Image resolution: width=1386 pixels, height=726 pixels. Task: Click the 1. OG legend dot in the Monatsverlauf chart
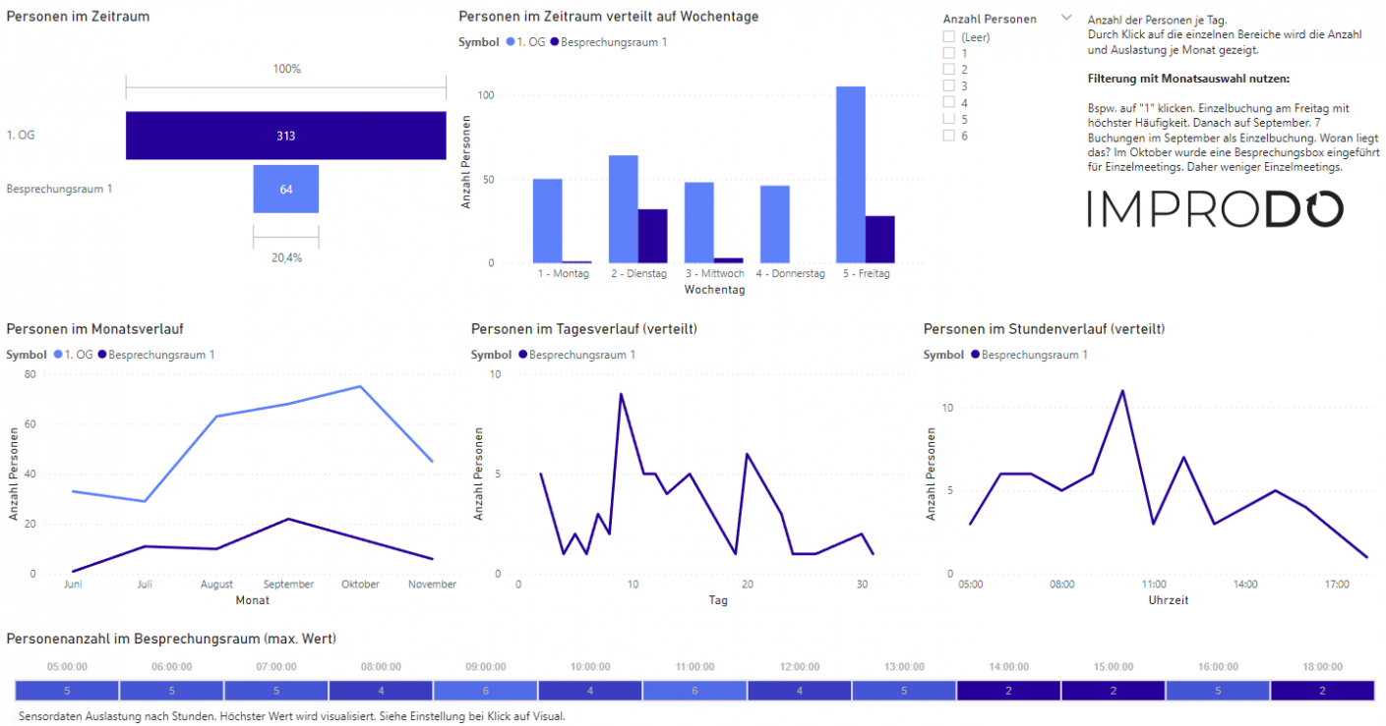click(58, 355)
